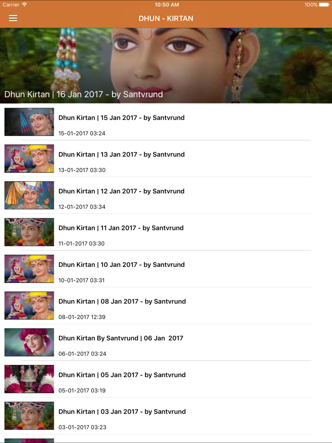Tap the WiFi status icon
Viewport: 332px width, 443px height.
pos(24,5)
